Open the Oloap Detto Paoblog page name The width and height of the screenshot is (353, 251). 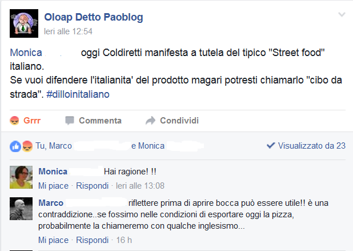pyautogui.click(x=94, y=17)
